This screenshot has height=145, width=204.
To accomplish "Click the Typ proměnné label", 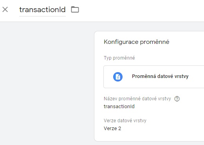I will (119, 58).
